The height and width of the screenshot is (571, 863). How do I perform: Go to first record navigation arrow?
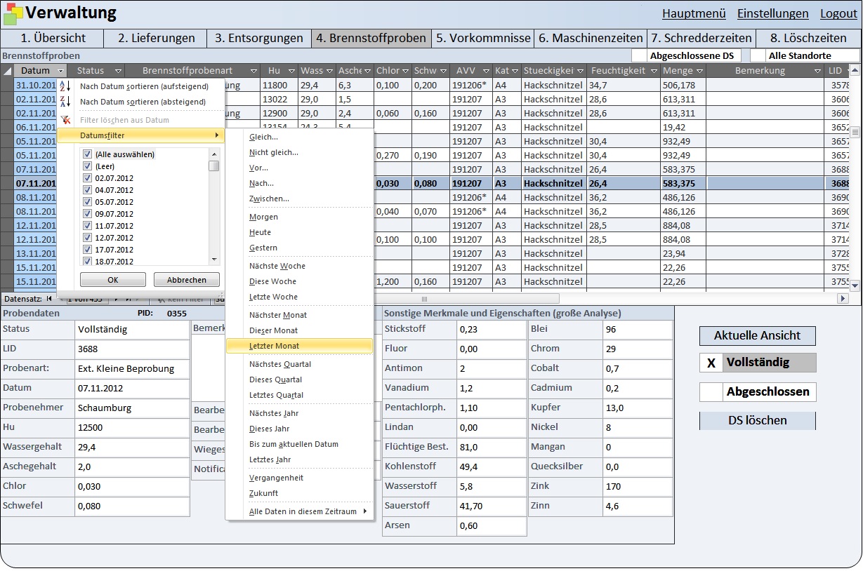pyautogui.click(x=49, y=299)
